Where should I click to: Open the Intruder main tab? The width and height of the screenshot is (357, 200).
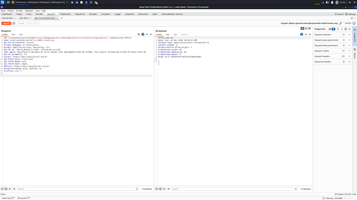tap(39, 14)
